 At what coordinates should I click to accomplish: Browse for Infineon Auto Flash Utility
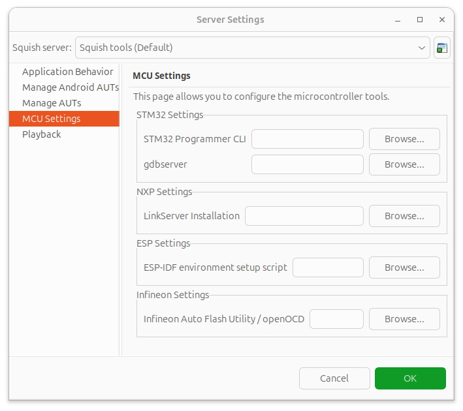404,319
